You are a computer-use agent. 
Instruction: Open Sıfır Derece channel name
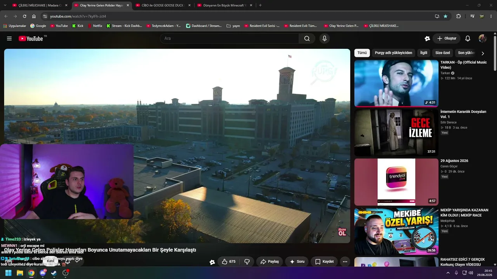click(448, 122)
